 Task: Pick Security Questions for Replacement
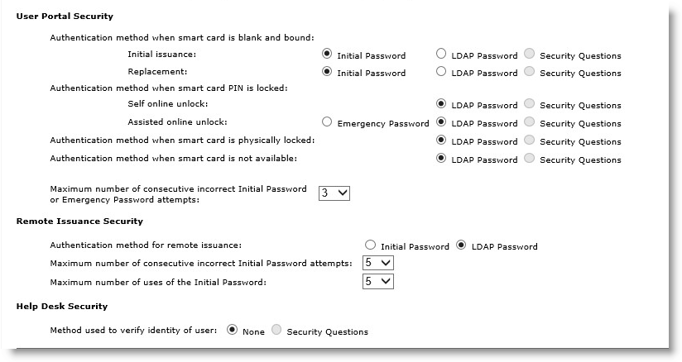point(530,71)
